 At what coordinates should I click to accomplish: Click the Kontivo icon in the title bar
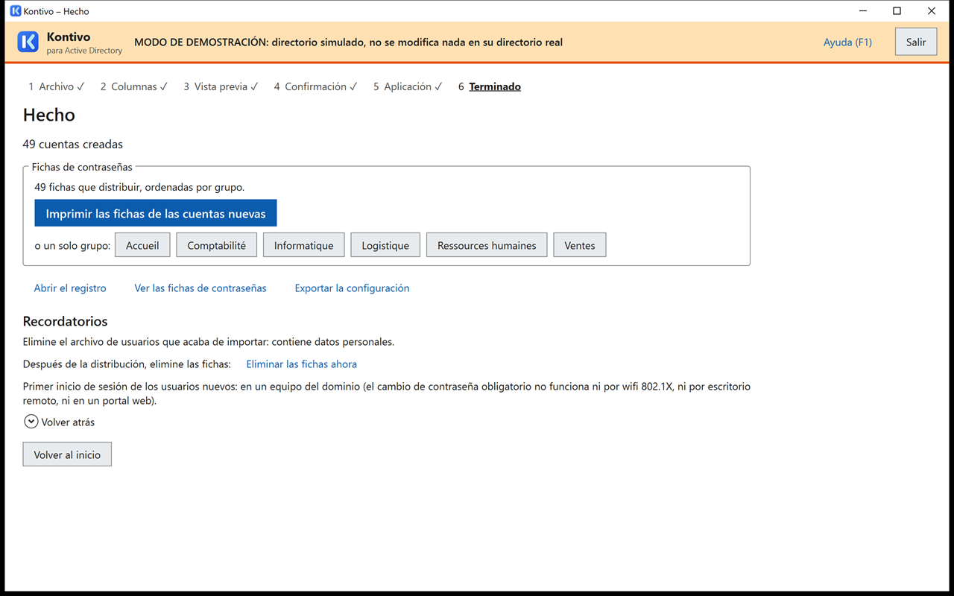tap(15, 11)
